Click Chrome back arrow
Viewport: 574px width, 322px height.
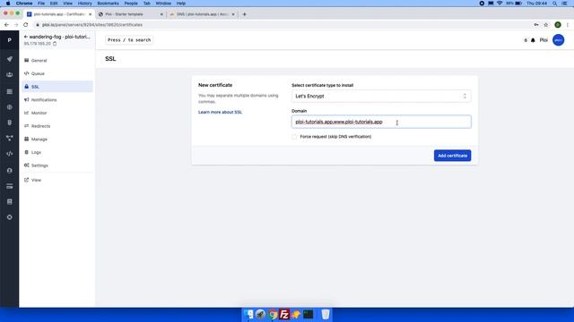tap(6, 25)
